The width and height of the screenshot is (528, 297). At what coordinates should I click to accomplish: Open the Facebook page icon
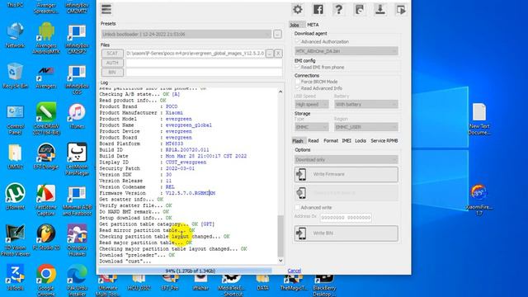(318, 9)
